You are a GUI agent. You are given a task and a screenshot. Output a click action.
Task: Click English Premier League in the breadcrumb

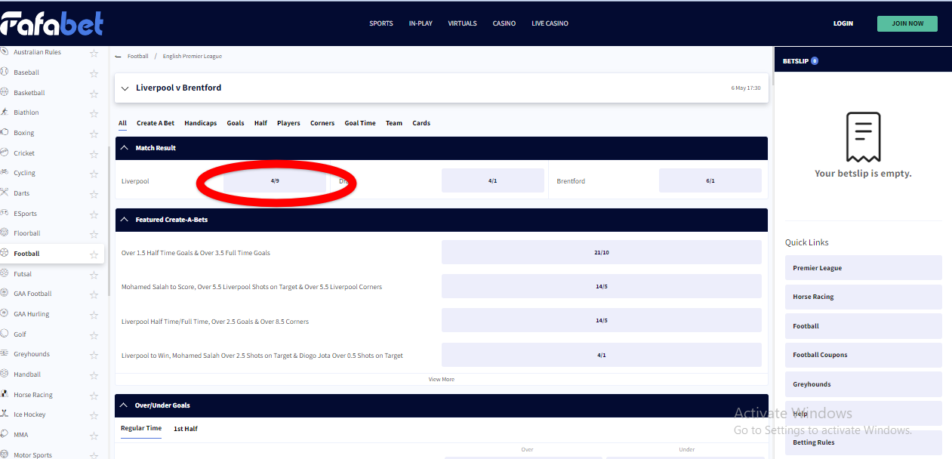pos(193,57)
